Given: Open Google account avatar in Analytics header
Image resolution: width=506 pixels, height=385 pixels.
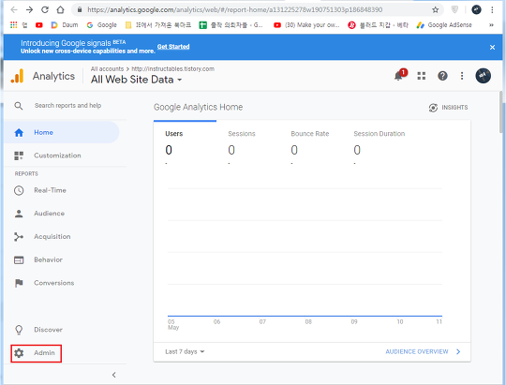Looking at the screenshot, I should [484, 76].
